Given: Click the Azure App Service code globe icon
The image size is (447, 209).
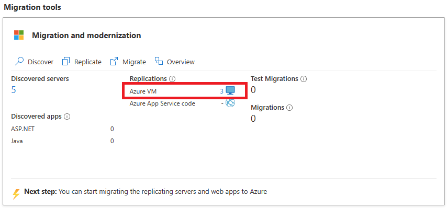Looking at the screenshot, I should pyautogui.click(x=230, y=103).
